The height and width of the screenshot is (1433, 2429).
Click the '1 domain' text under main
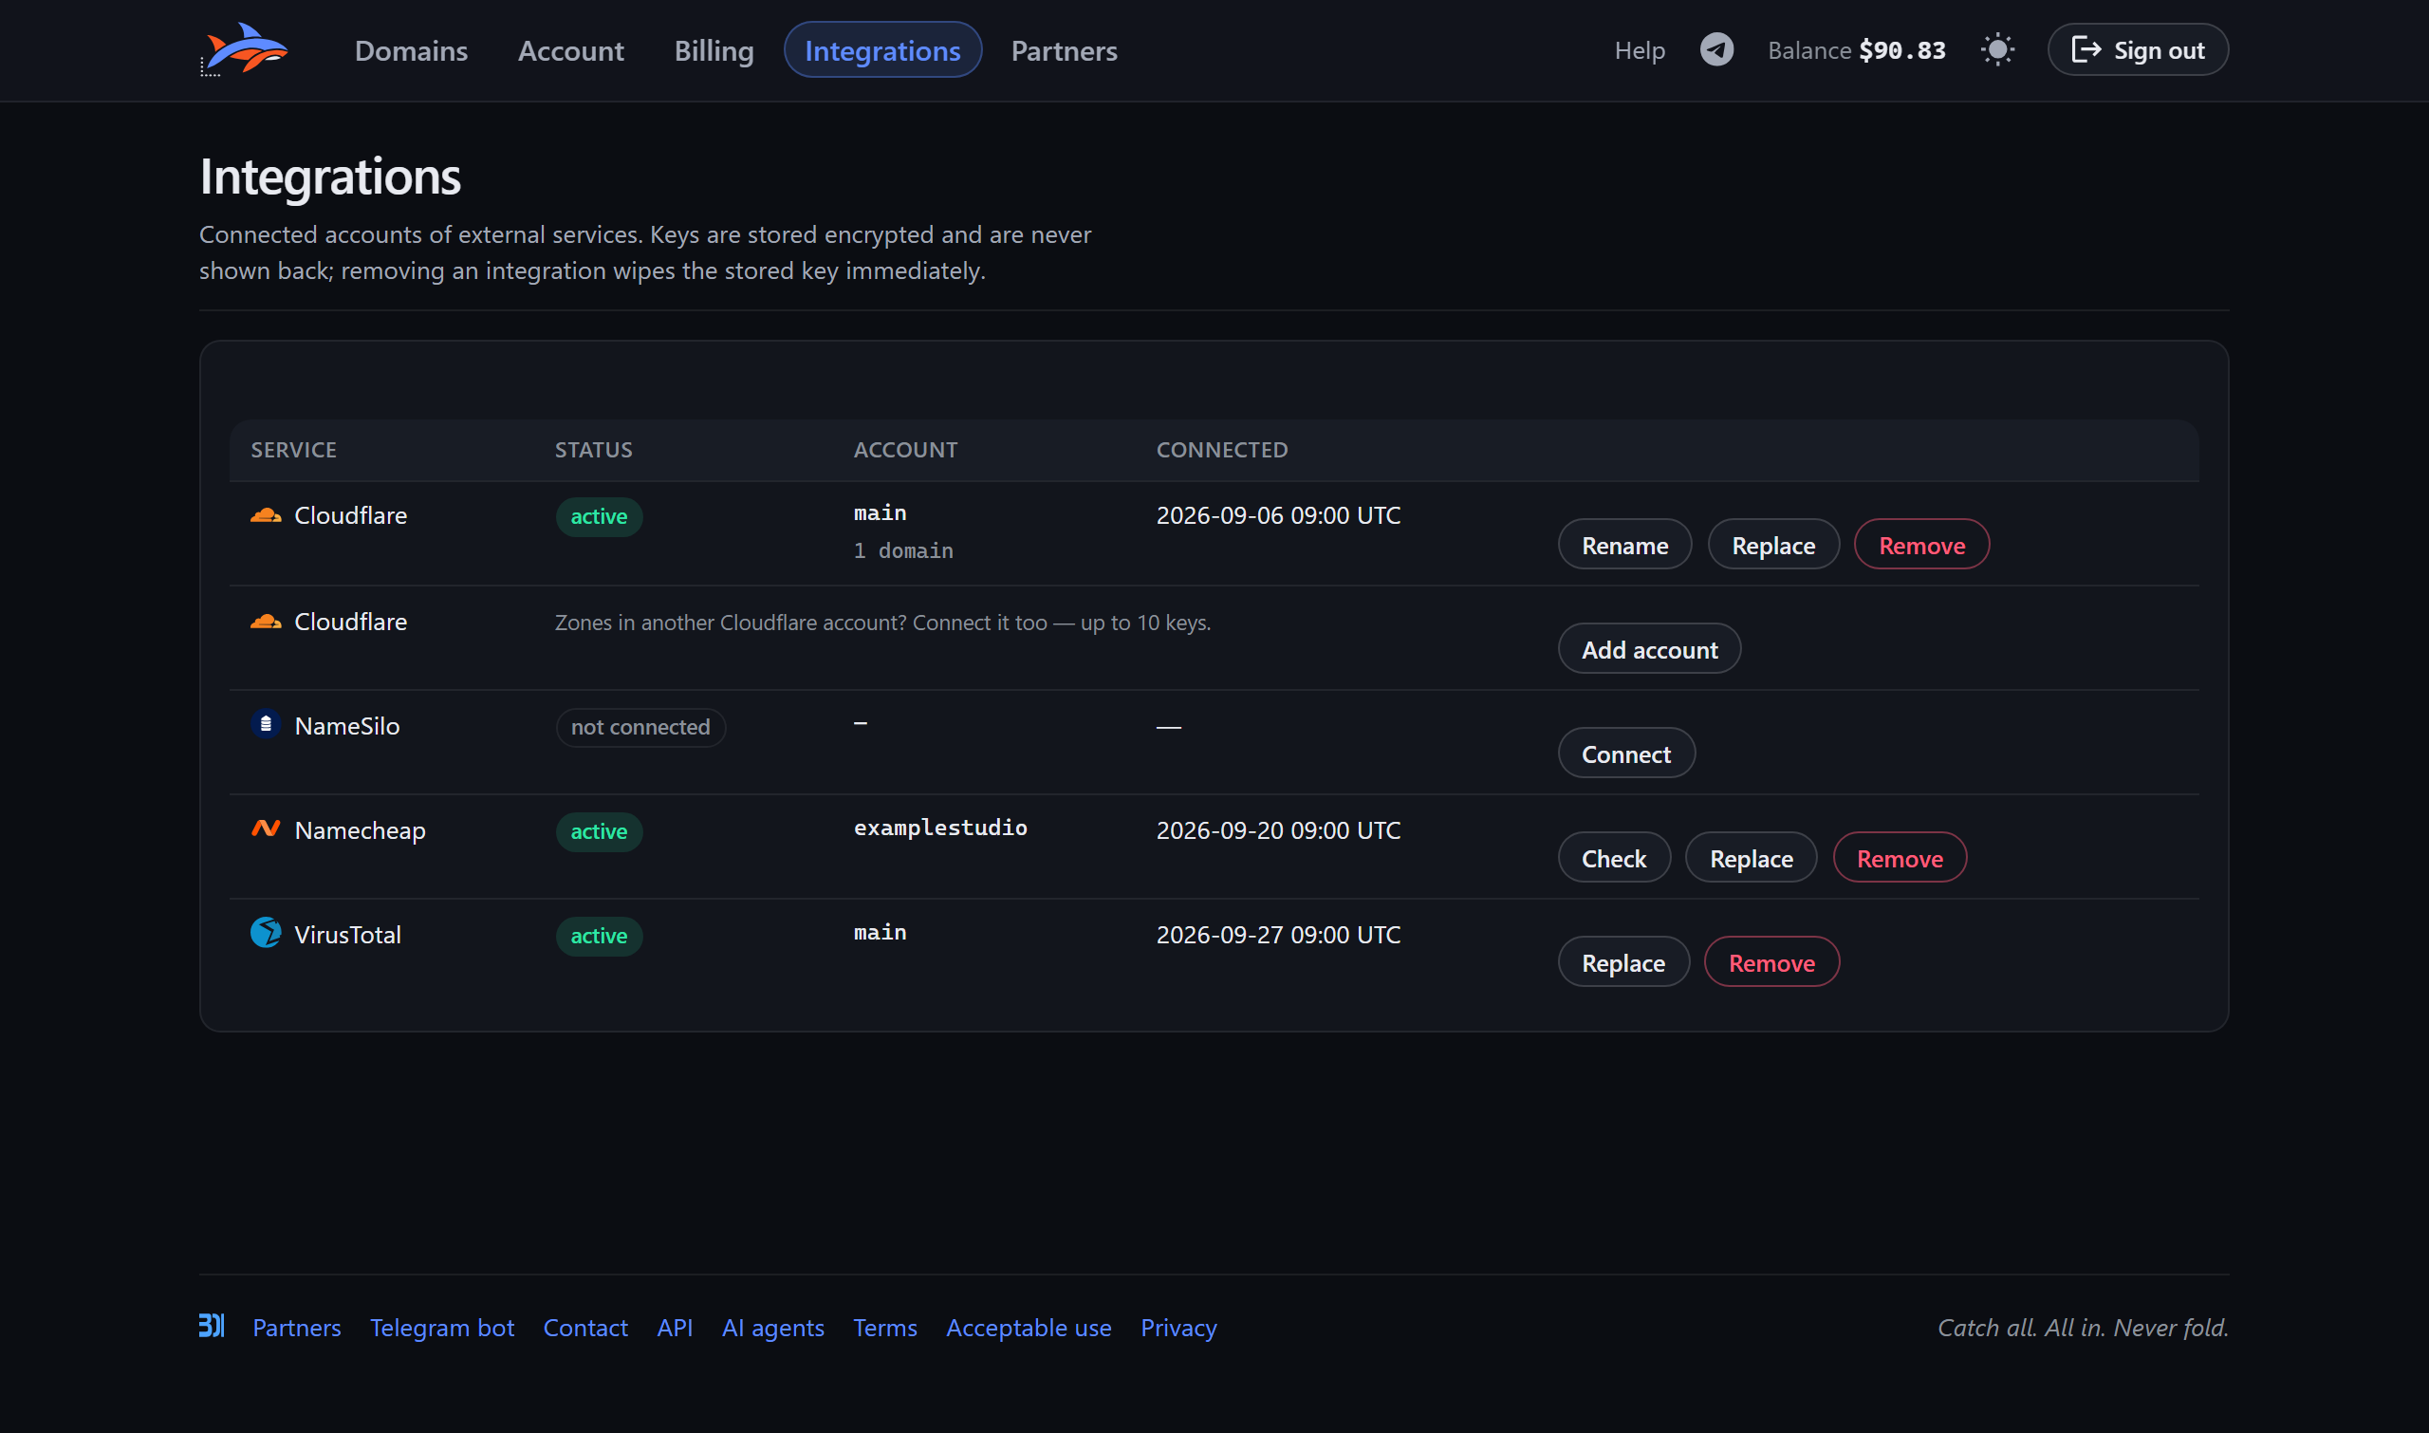click(x=902, y=550)
